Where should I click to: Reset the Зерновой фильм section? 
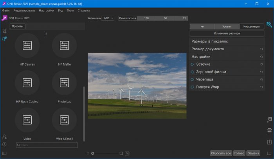point(261,72)
